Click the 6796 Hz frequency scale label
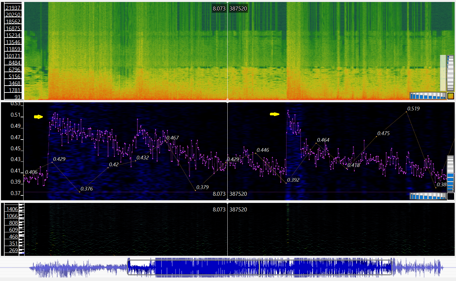Image resolution: width=456 pixels, height=281 pixels. 15,70
